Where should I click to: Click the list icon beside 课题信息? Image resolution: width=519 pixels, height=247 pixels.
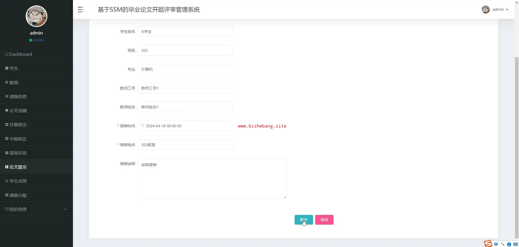coord(7,96)
